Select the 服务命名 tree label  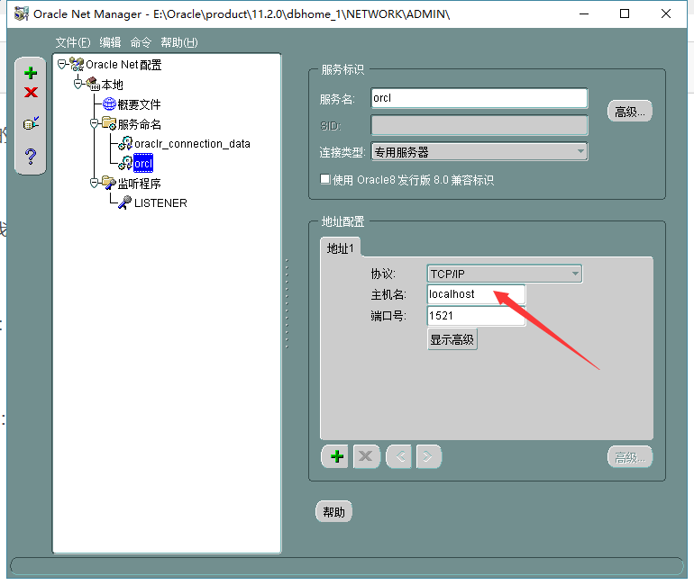point(139,124)
